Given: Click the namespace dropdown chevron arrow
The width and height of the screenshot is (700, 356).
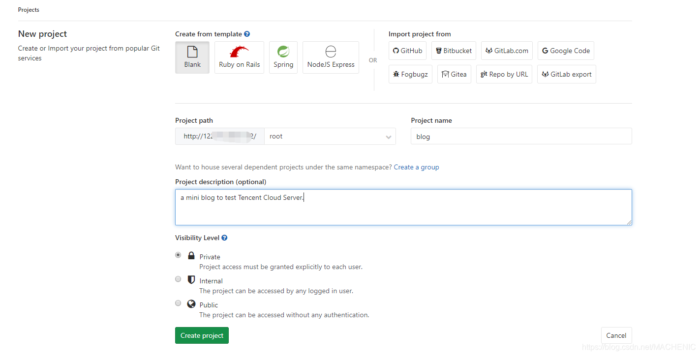Looking at the screenshot, I should pyautogui.click(x=389, y=137).
